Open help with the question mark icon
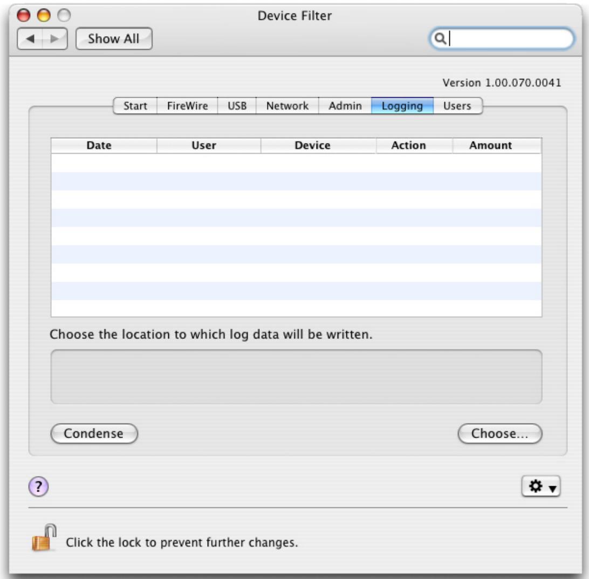This screenshot has width=589, height=579. (38, 487)
